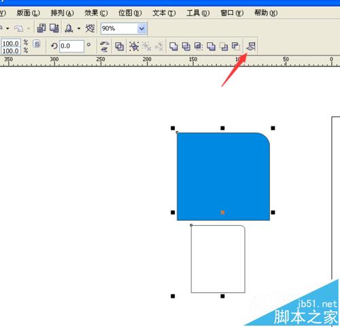Click the Group objects icon
340x327 pixels.
click(x=134, y=46)
